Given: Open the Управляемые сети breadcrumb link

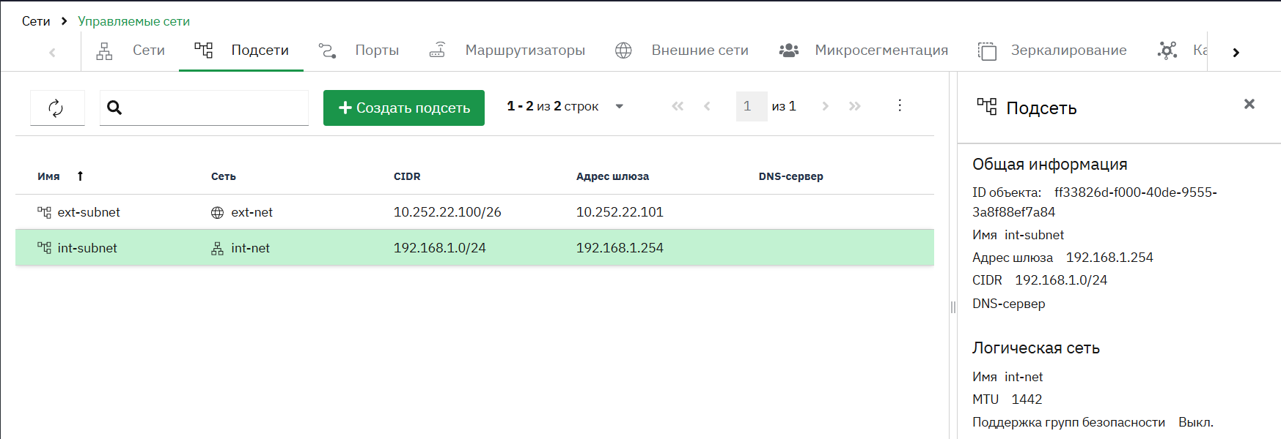Looking at the screenshot, I should point(133,21).
